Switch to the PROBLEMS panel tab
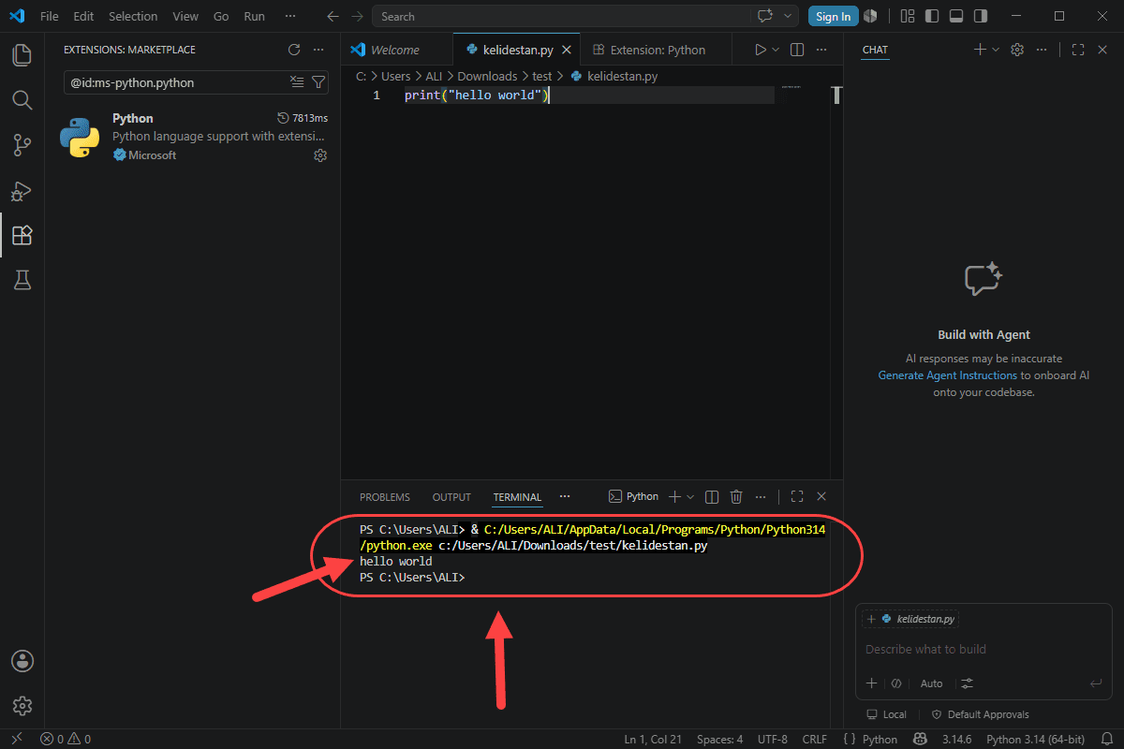The width and height of the screenshot is (1124, 749). pos(385,496)
